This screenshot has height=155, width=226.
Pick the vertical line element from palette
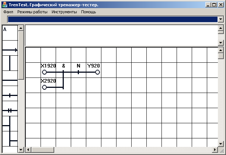(x=10, y=63)
